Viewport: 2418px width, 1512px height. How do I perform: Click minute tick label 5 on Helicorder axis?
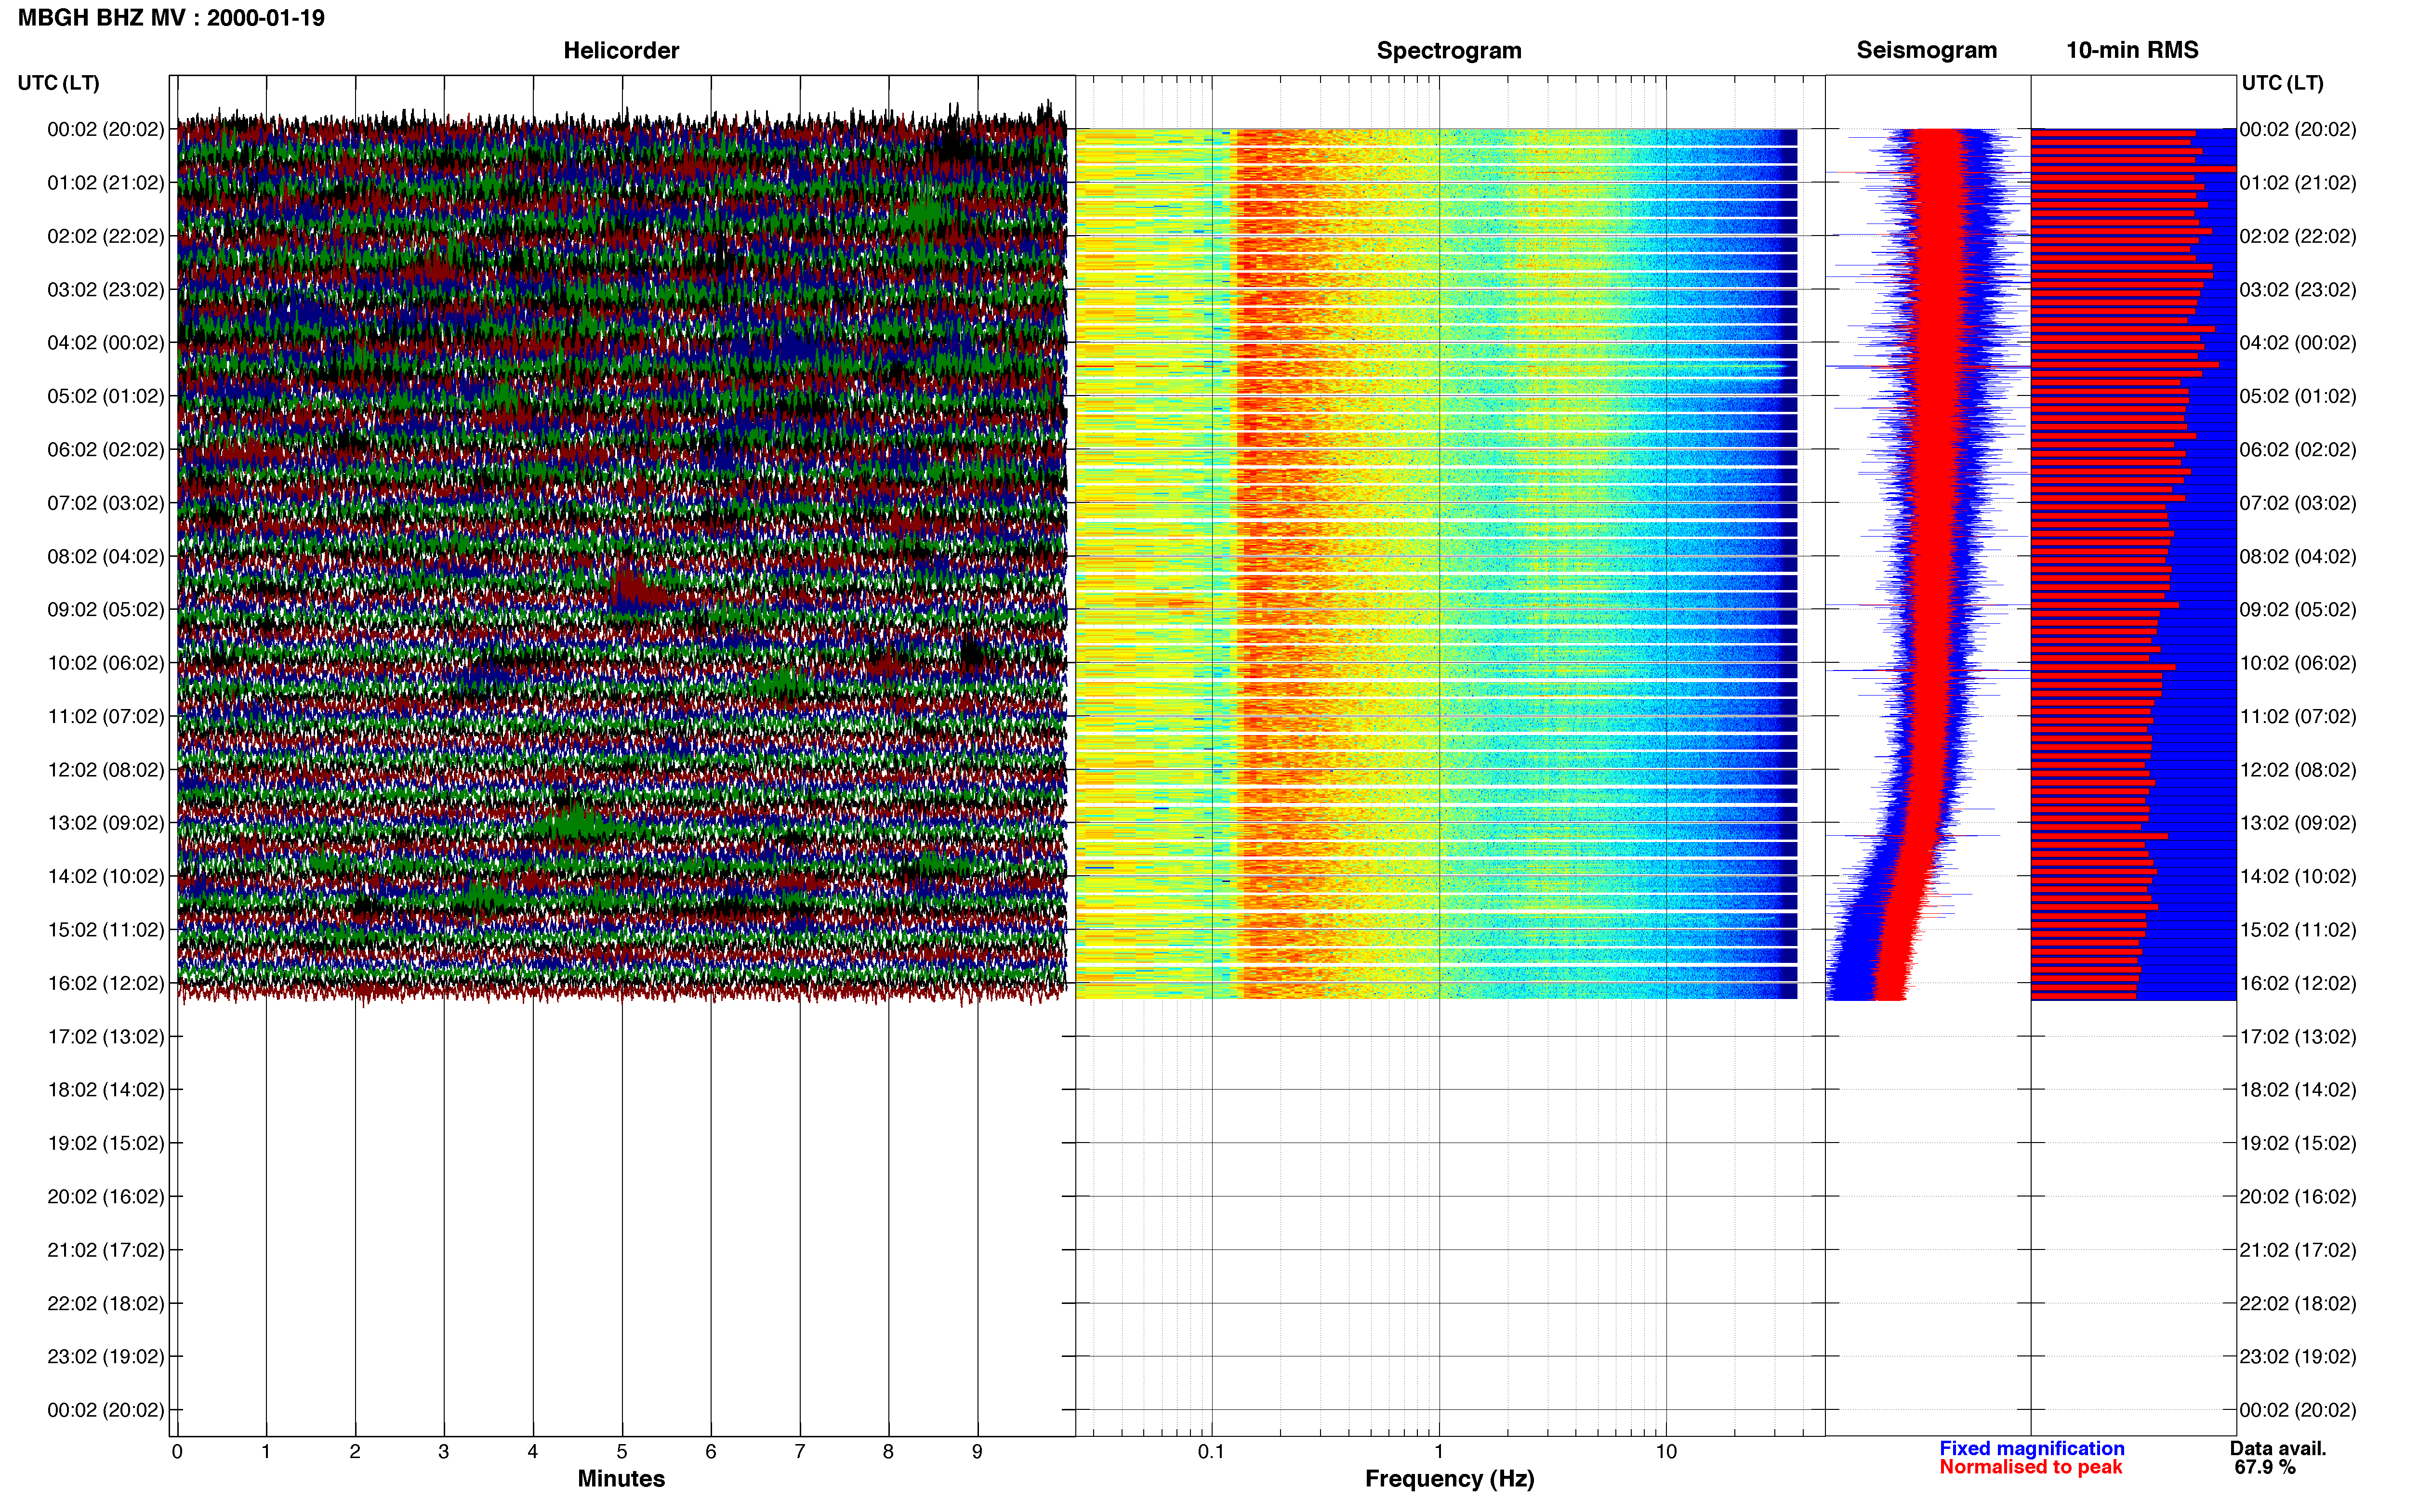(x=622, y=1452)
